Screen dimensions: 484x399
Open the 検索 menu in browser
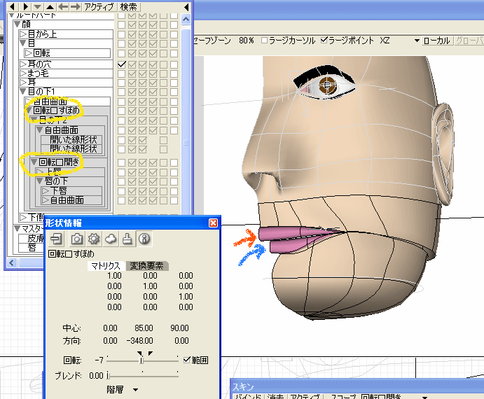point(129,6)
